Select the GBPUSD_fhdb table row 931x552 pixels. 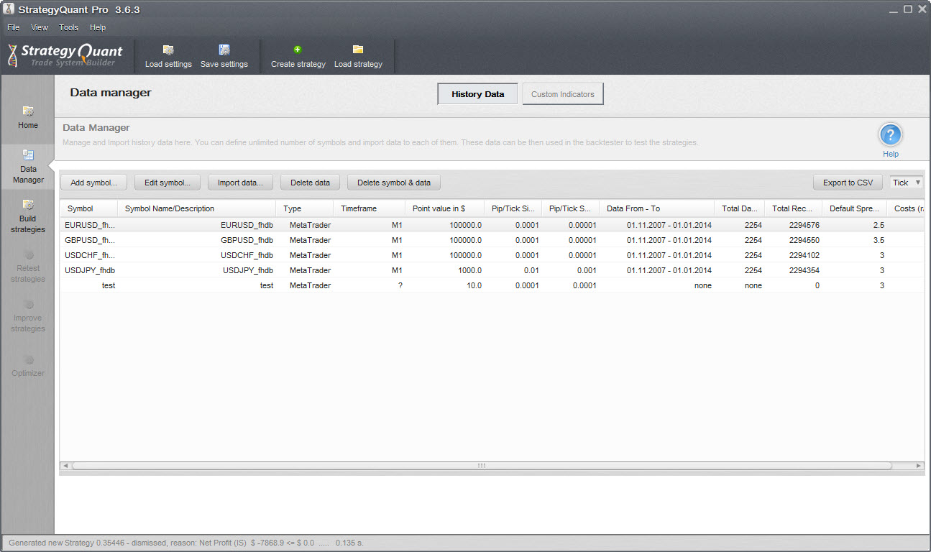pos(492,240)
